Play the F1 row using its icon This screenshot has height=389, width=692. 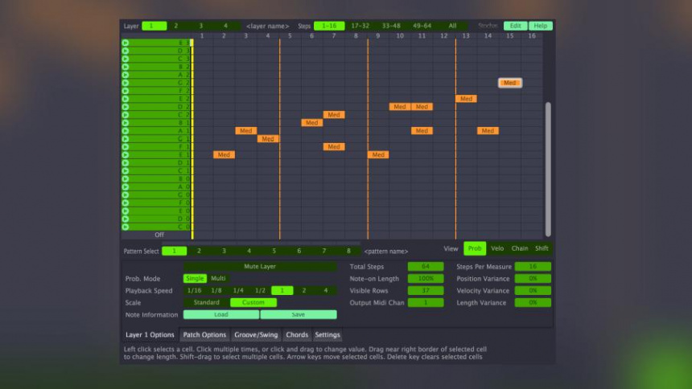click(126, 147)
